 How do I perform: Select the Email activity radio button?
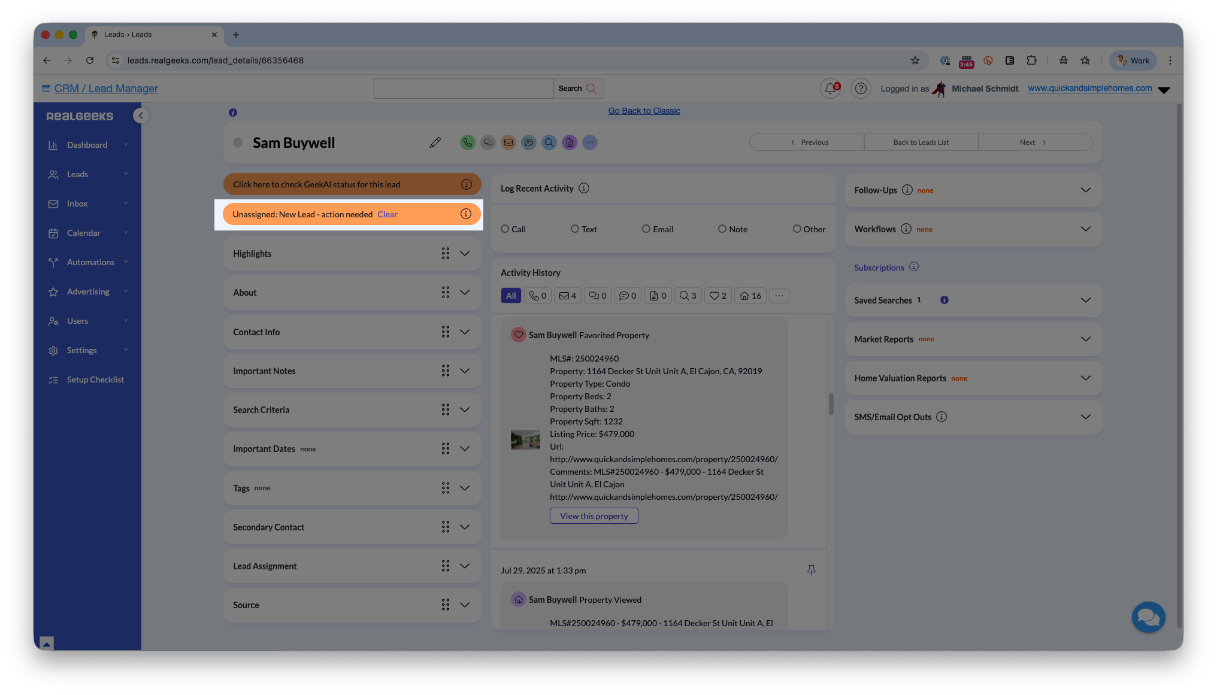(646, 229)
